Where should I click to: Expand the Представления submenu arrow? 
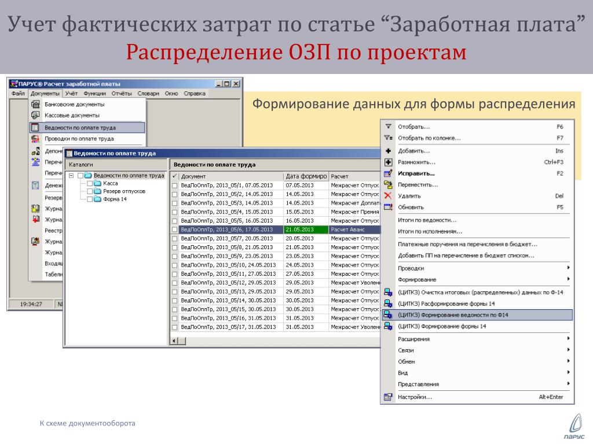568,384
